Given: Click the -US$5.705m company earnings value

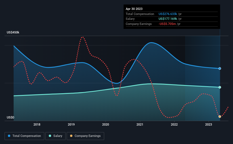Looking at the screenshot, I should click(x=167, y=24).
